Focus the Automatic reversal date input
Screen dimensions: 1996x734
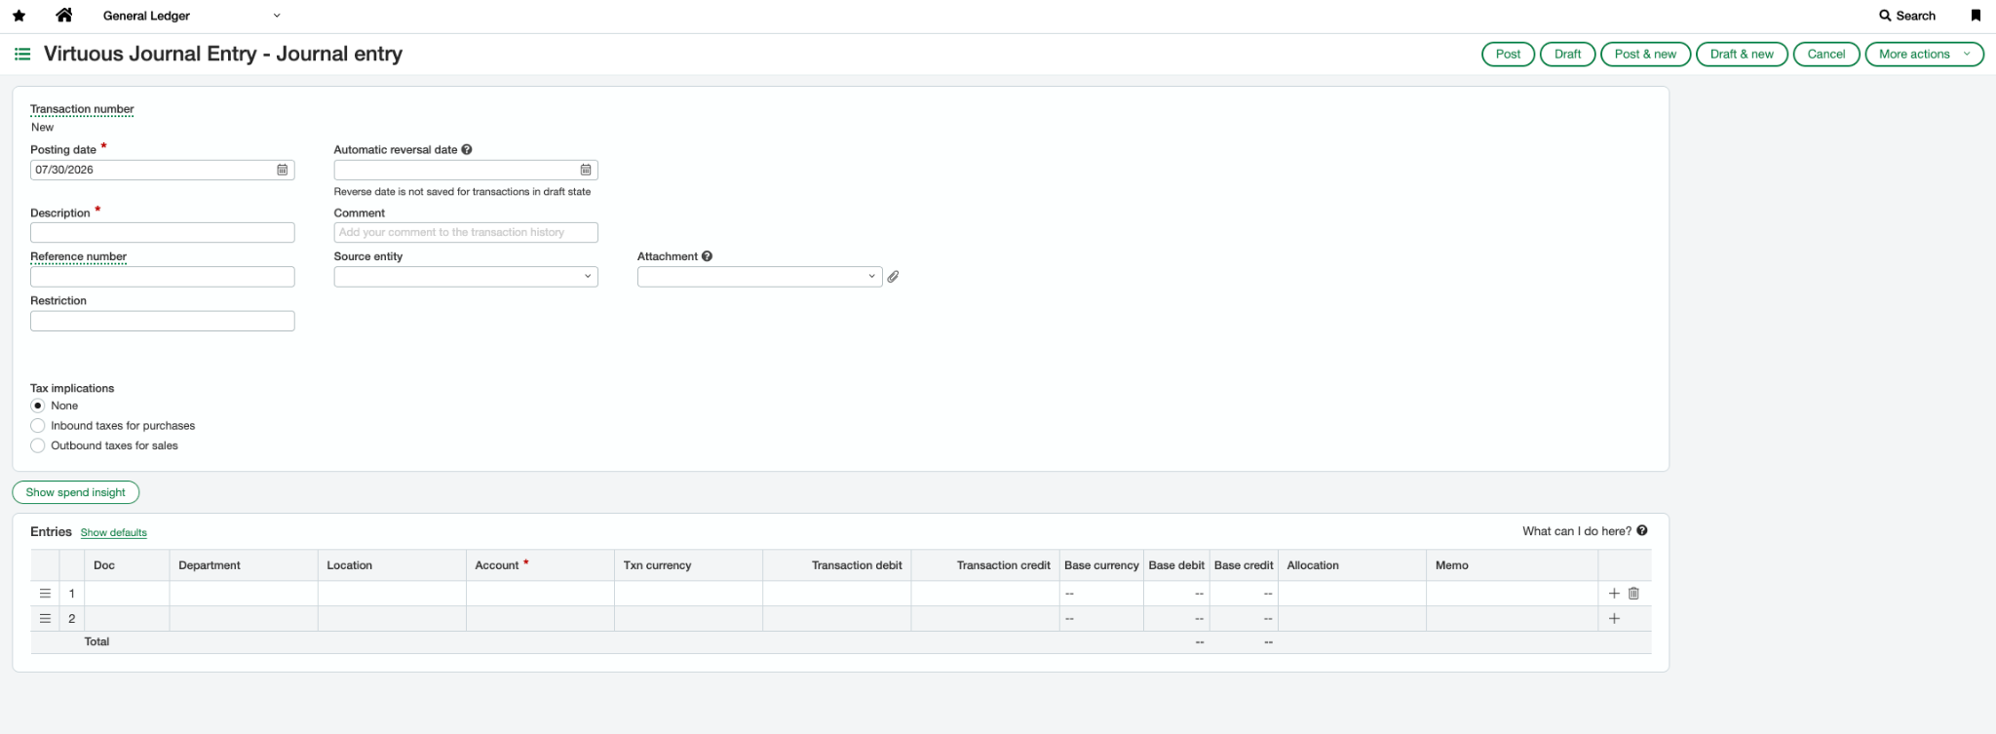click(x=466, y=170)
